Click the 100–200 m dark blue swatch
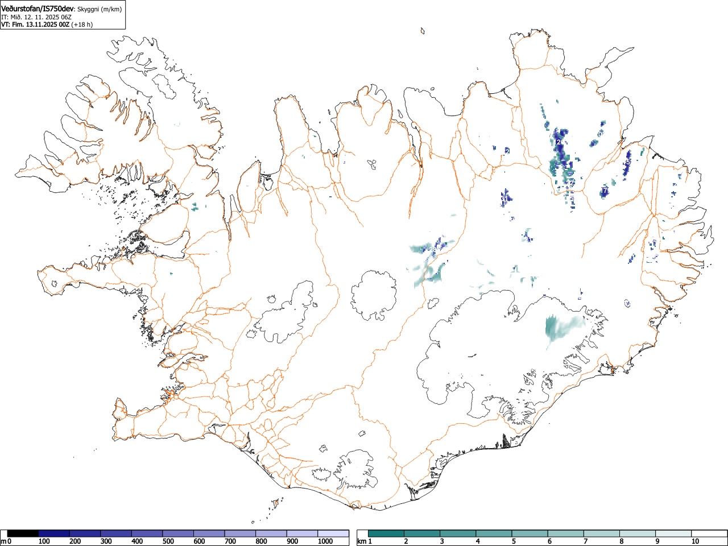The image size is (728, 546). click(x=54, y=533)
